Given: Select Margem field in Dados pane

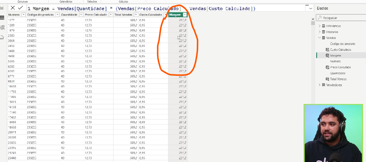Looking at the screenshot, I should pyautogui.click(x=335, y=55).
